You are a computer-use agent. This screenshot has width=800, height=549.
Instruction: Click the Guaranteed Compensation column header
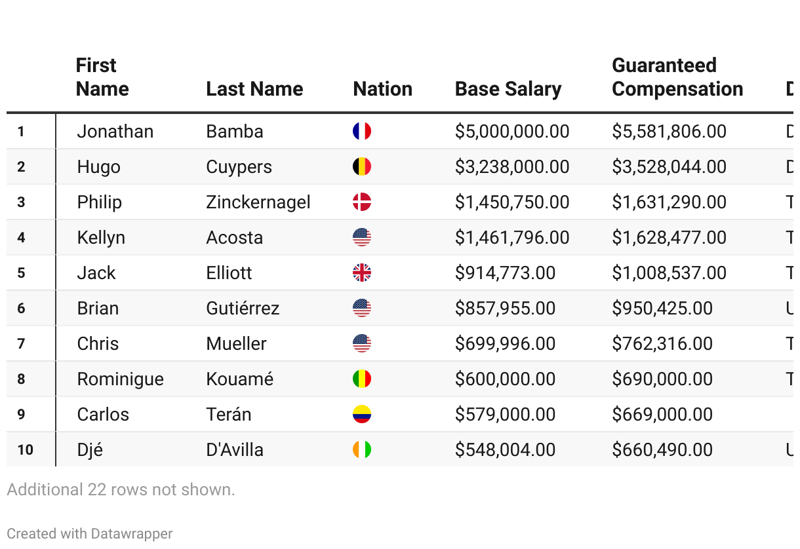pyautogui.click(x=677, y=77)
